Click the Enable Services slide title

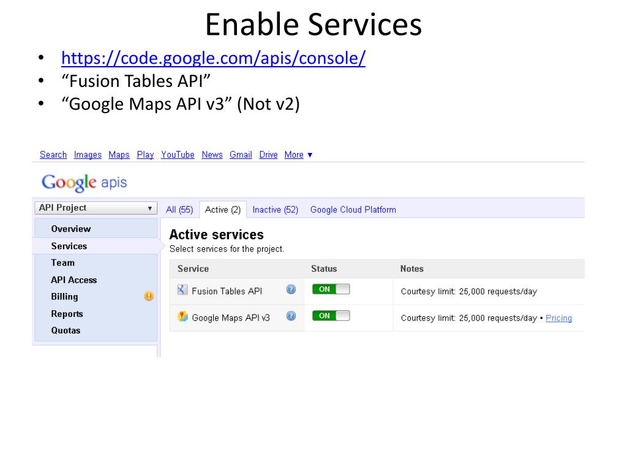[x=313, y=24]
